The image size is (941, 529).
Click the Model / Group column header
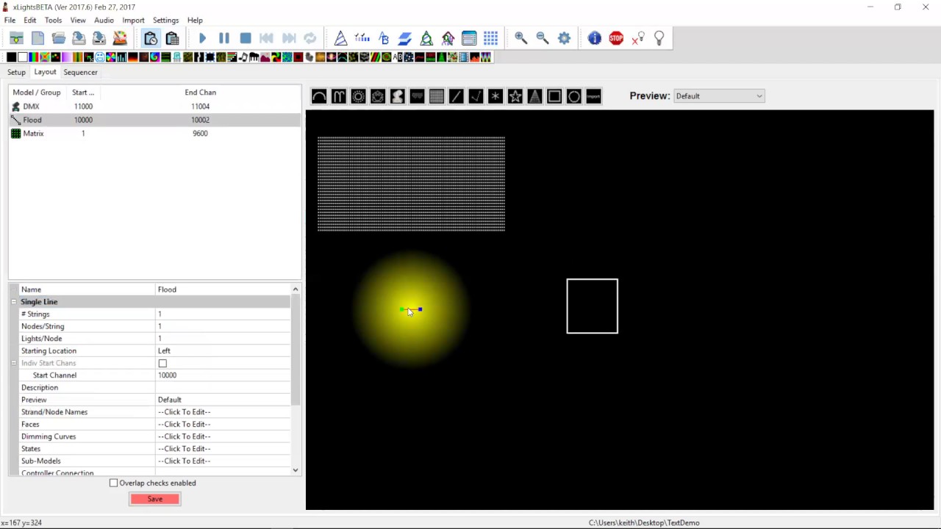click(37, 93)
